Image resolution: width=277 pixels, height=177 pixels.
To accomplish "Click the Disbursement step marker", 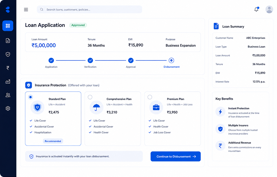I will point(171,60).
